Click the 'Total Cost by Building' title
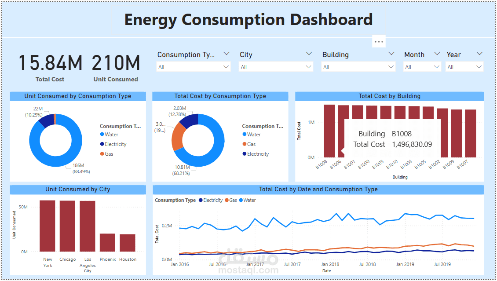 390,96
